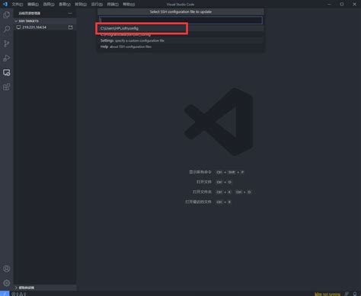This screenshot has width=361, height=296.
Task: Open the Manage gear icon
Action: (x=7, y=283)
